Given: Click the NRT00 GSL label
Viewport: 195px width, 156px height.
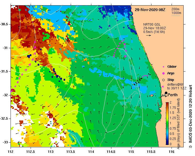Looking at the screenshot, I should tap(152, 25).
